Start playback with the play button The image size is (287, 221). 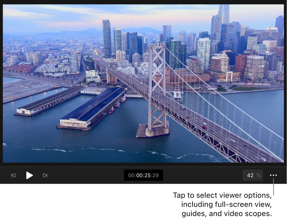click(29, 175)
